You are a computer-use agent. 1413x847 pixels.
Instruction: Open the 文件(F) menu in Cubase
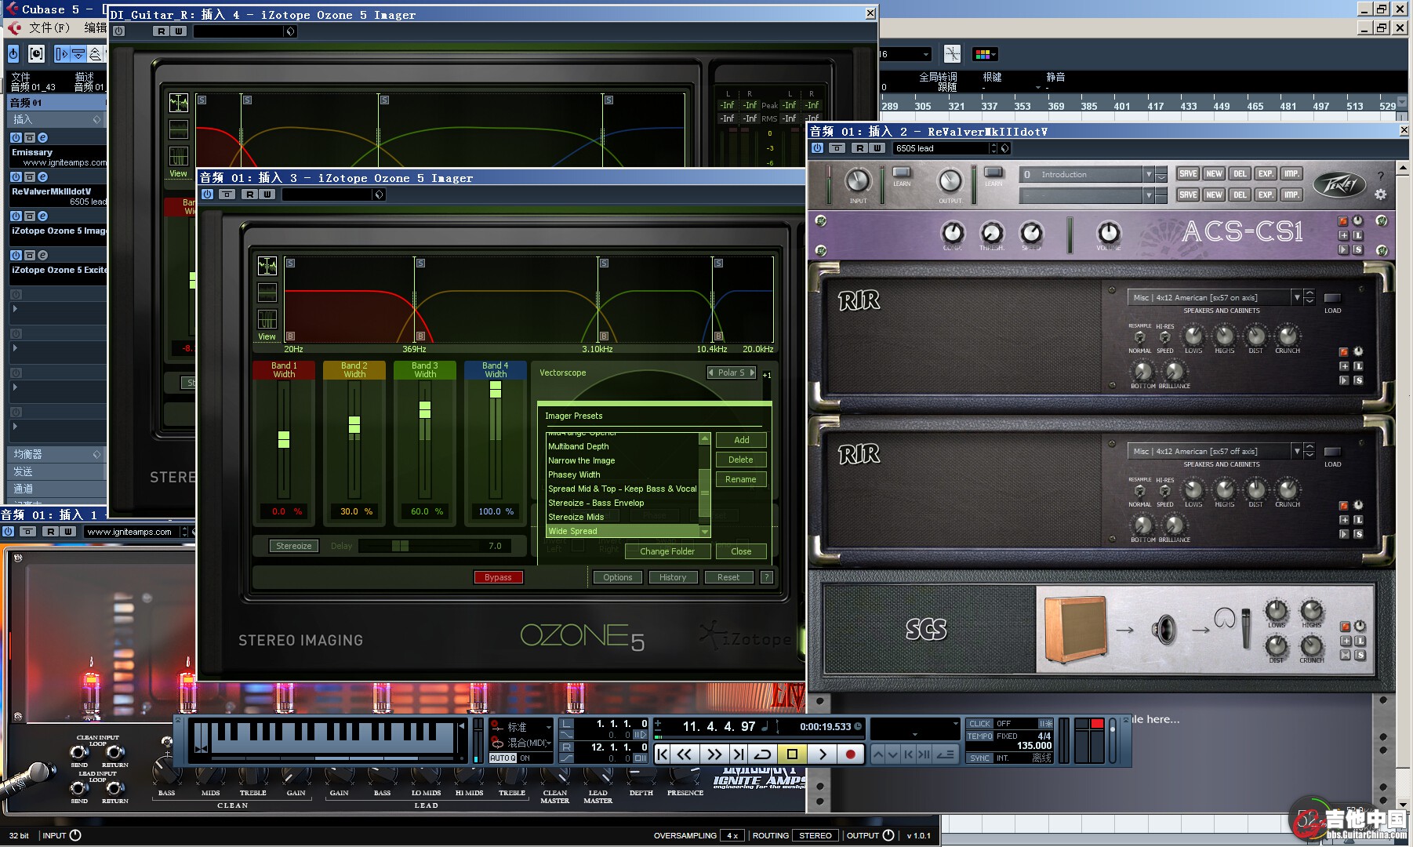coord(49,27)
